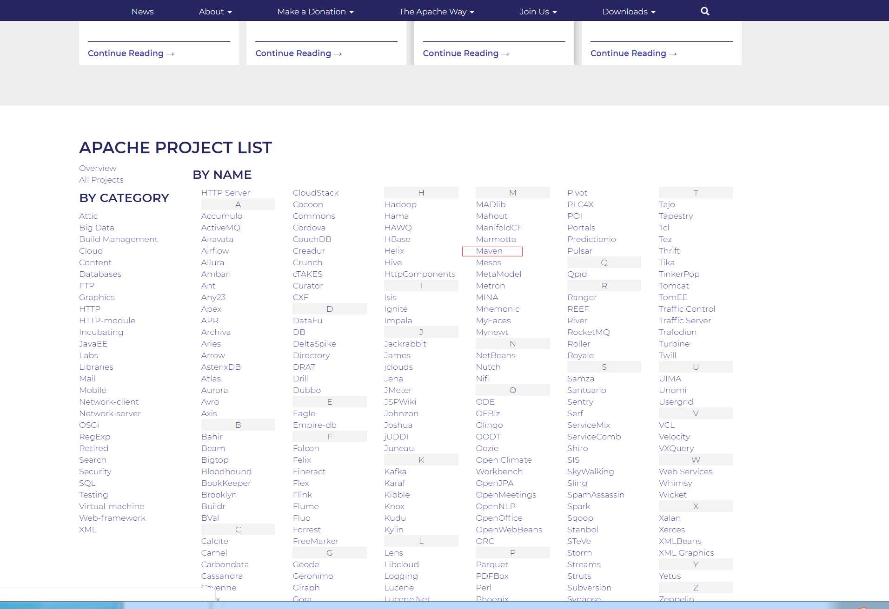Open the search magnifier icon in navbar
Image resolution: width=889 pixels, height=609 pixels.
point(705,12)
